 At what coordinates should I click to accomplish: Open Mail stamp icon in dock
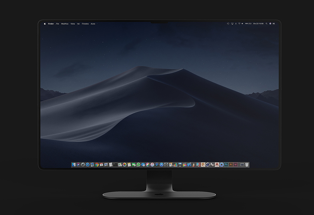(92, 165)
